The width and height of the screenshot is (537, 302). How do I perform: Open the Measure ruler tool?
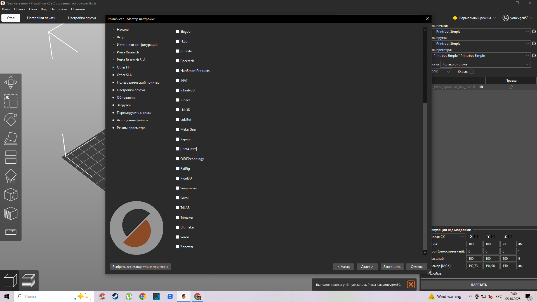(11, 232)
